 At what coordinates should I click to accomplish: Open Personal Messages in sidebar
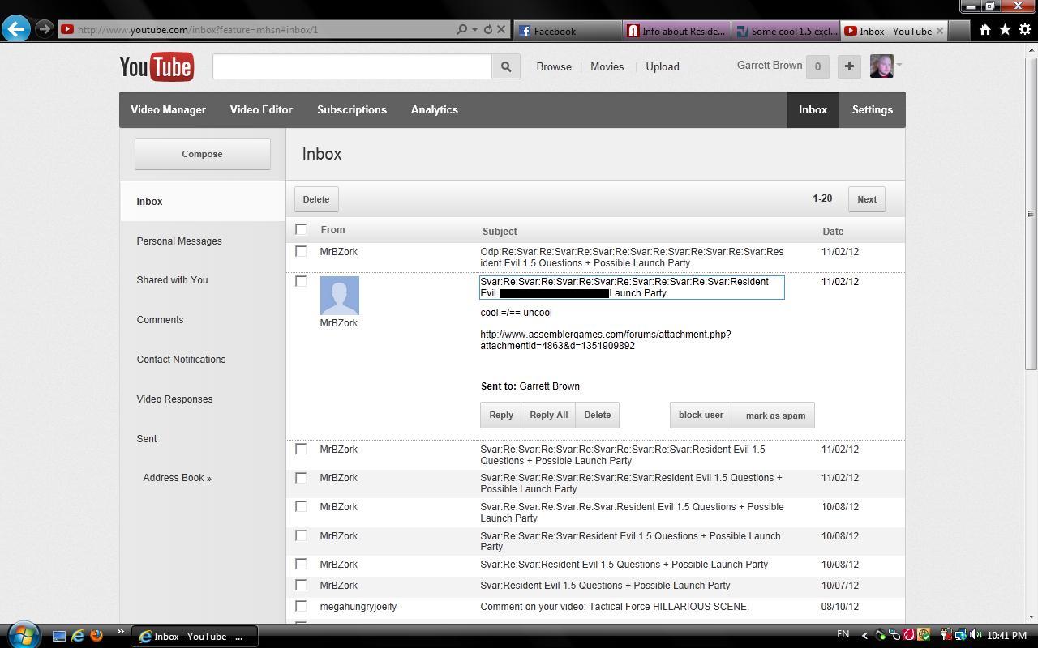point(179,241)
